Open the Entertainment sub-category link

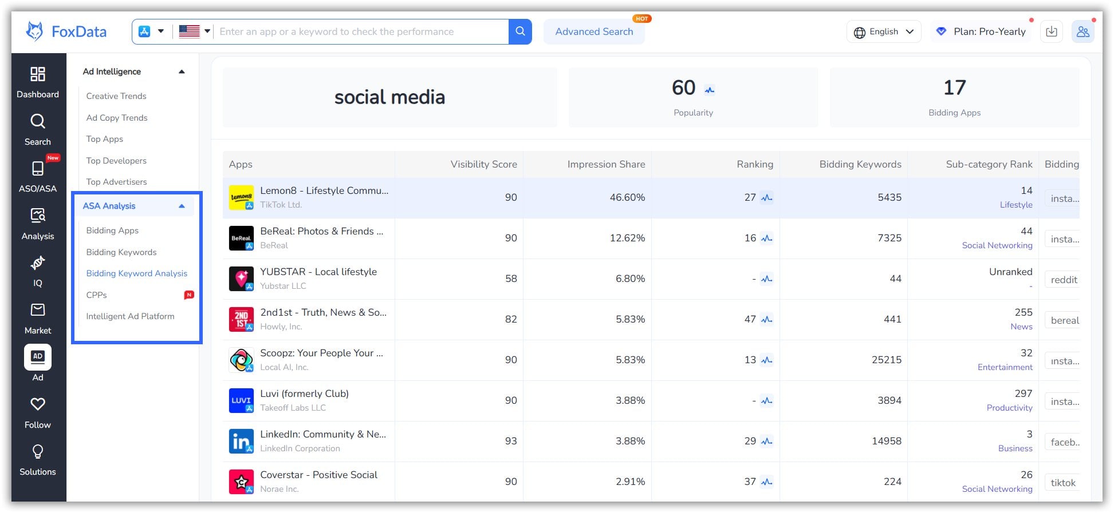(x=1005, y=367)
